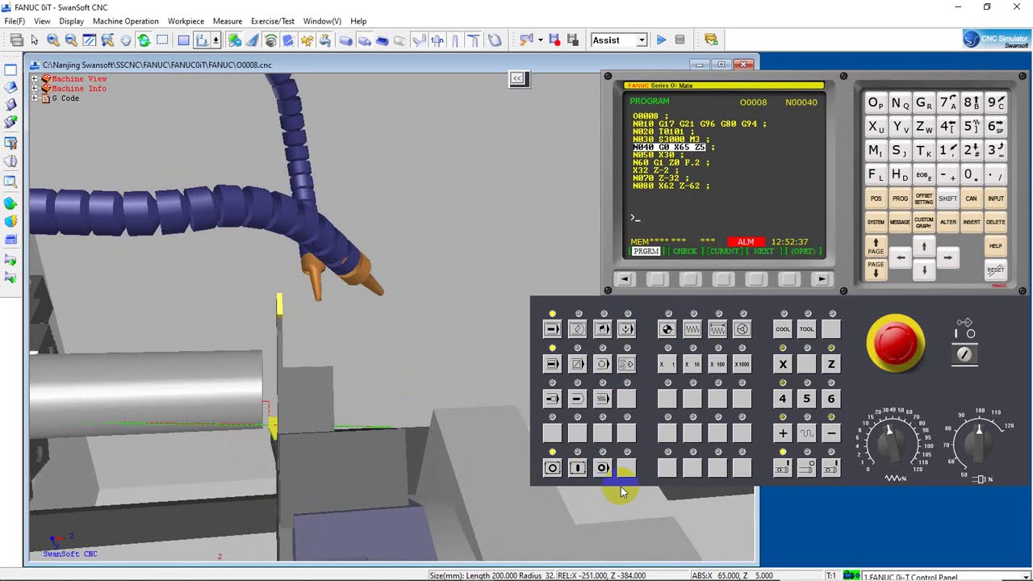
Task: Expand the Machine View tree node
Action: [35, 79]
